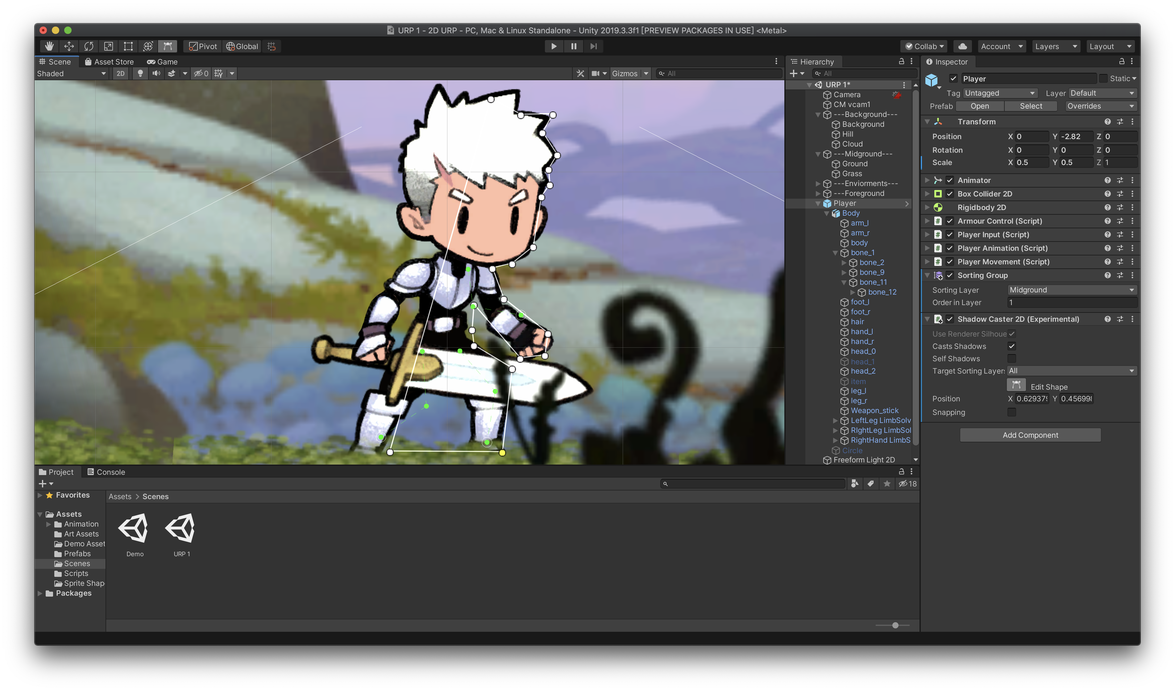The image size is (1175, 691).
Task: Toggle scene audio speaker icon
Action: point(156,73)
